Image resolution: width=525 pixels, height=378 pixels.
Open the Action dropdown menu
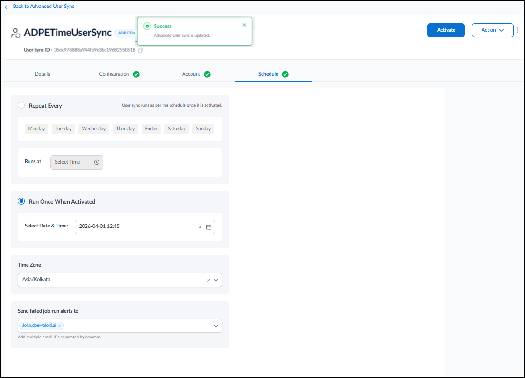pyautogui.click(x=492, y=30)
